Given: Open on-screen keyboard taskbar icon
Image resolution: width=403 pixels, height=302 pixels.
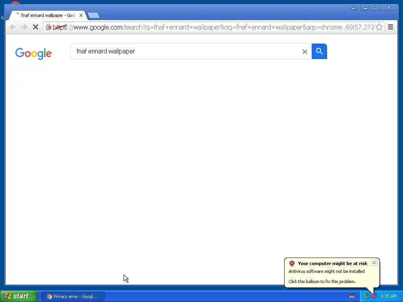Looking at the screenshot, I should point(352,296).
